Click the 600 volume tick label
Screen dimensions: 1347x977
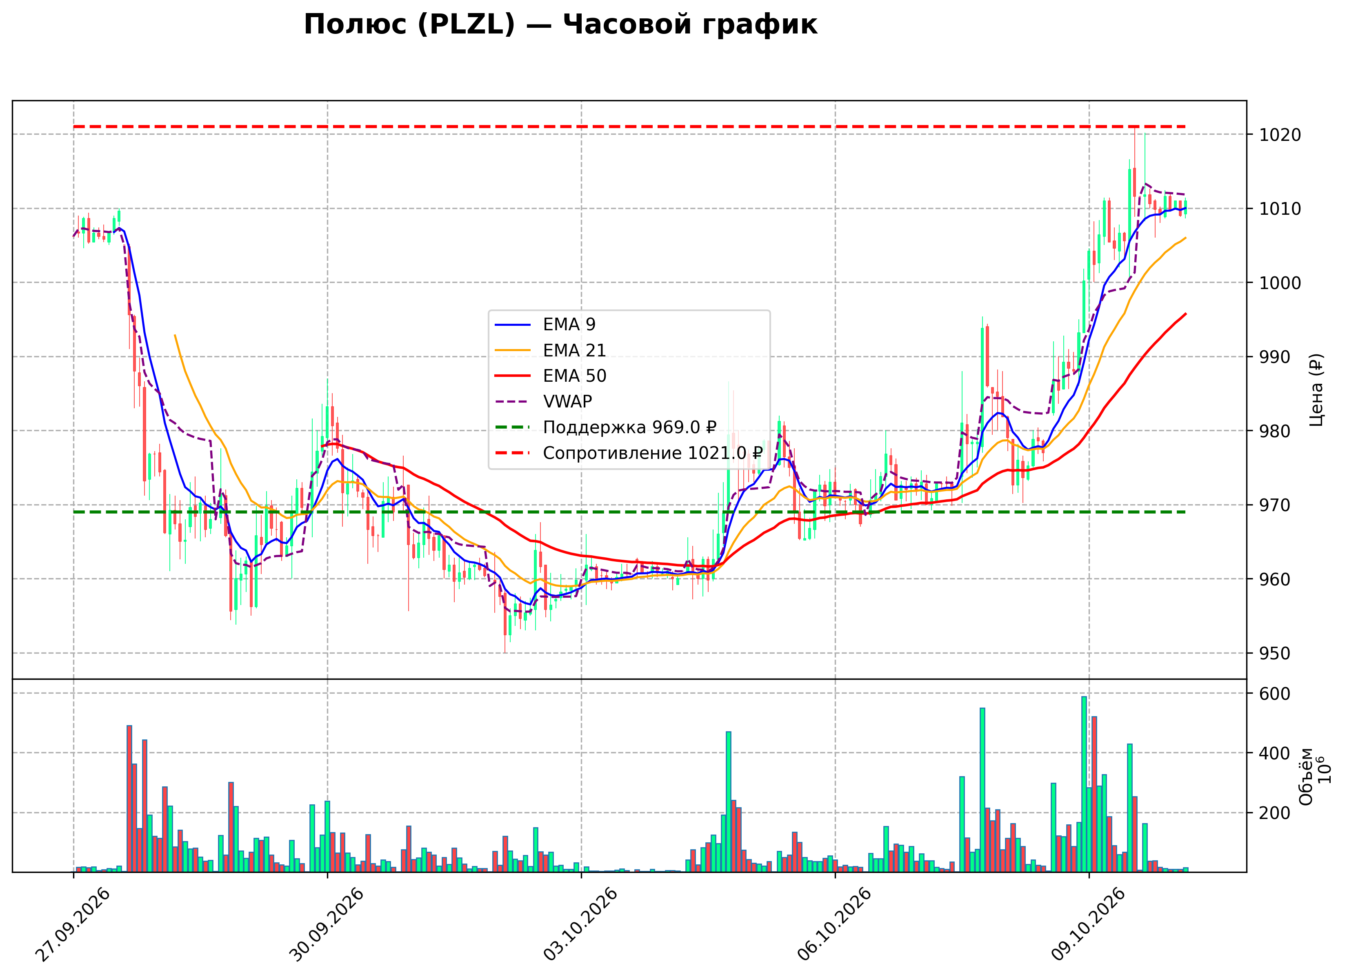[1274, 694]
